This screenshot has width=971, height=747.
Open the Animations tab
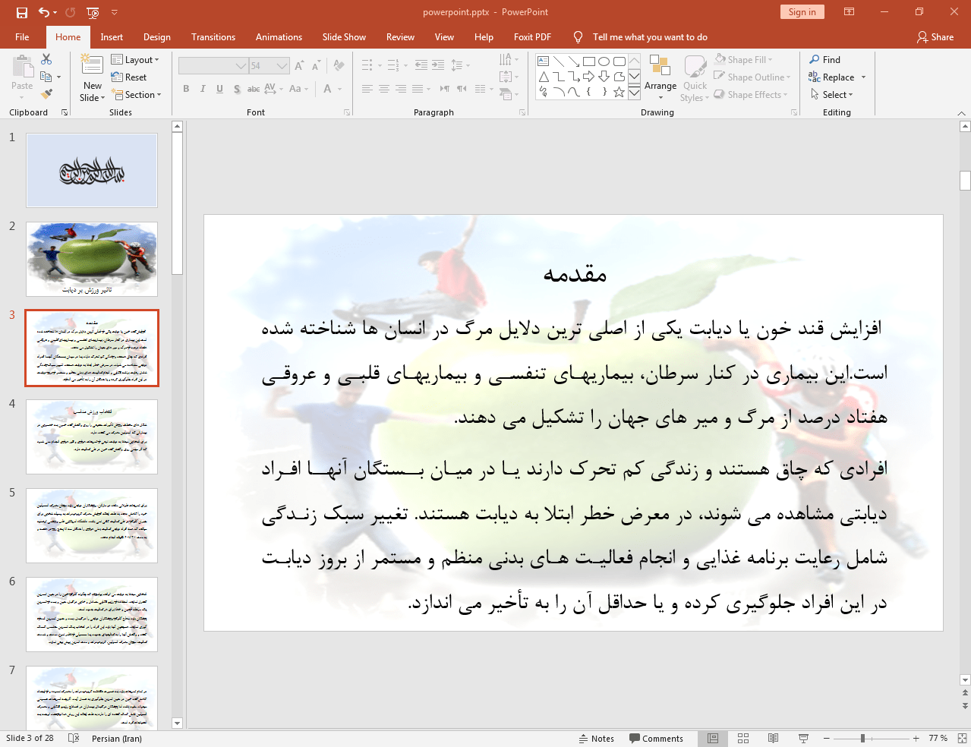coord(279,37)
